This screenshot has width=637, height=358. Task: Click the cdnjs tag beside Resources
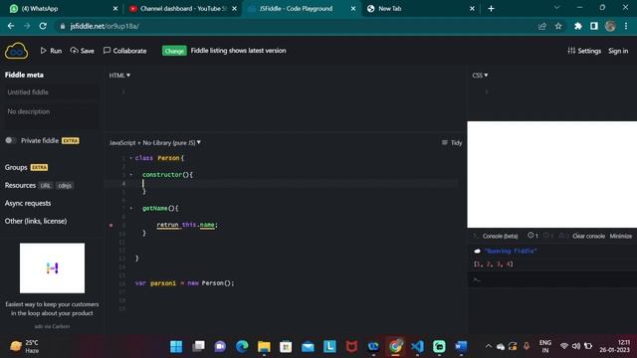pos(65,186)
